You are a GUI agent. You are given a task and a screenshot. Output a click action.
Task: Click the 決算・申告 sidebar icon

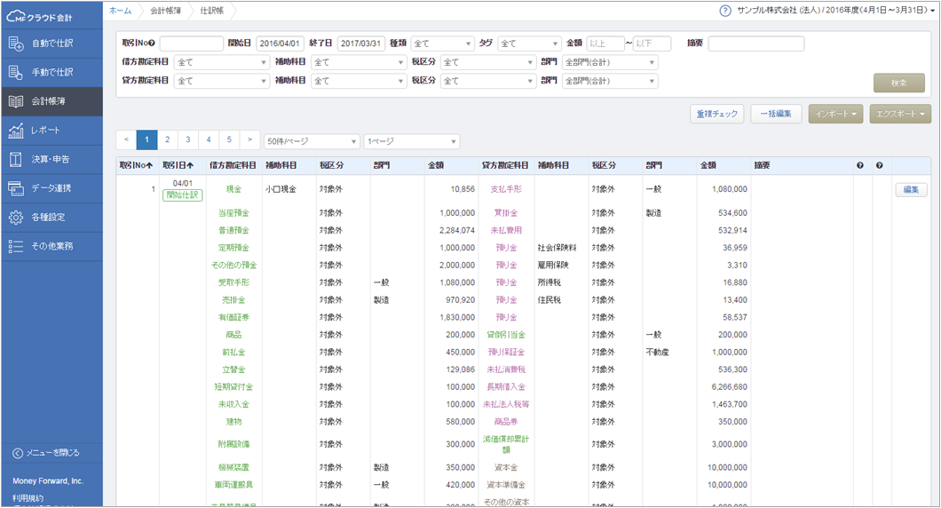coord(16,159)
